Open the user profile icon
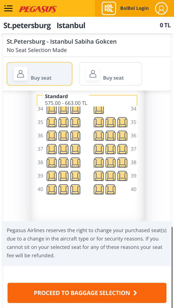This screenshot has width=174, height=308. click(x=161, y=8)
